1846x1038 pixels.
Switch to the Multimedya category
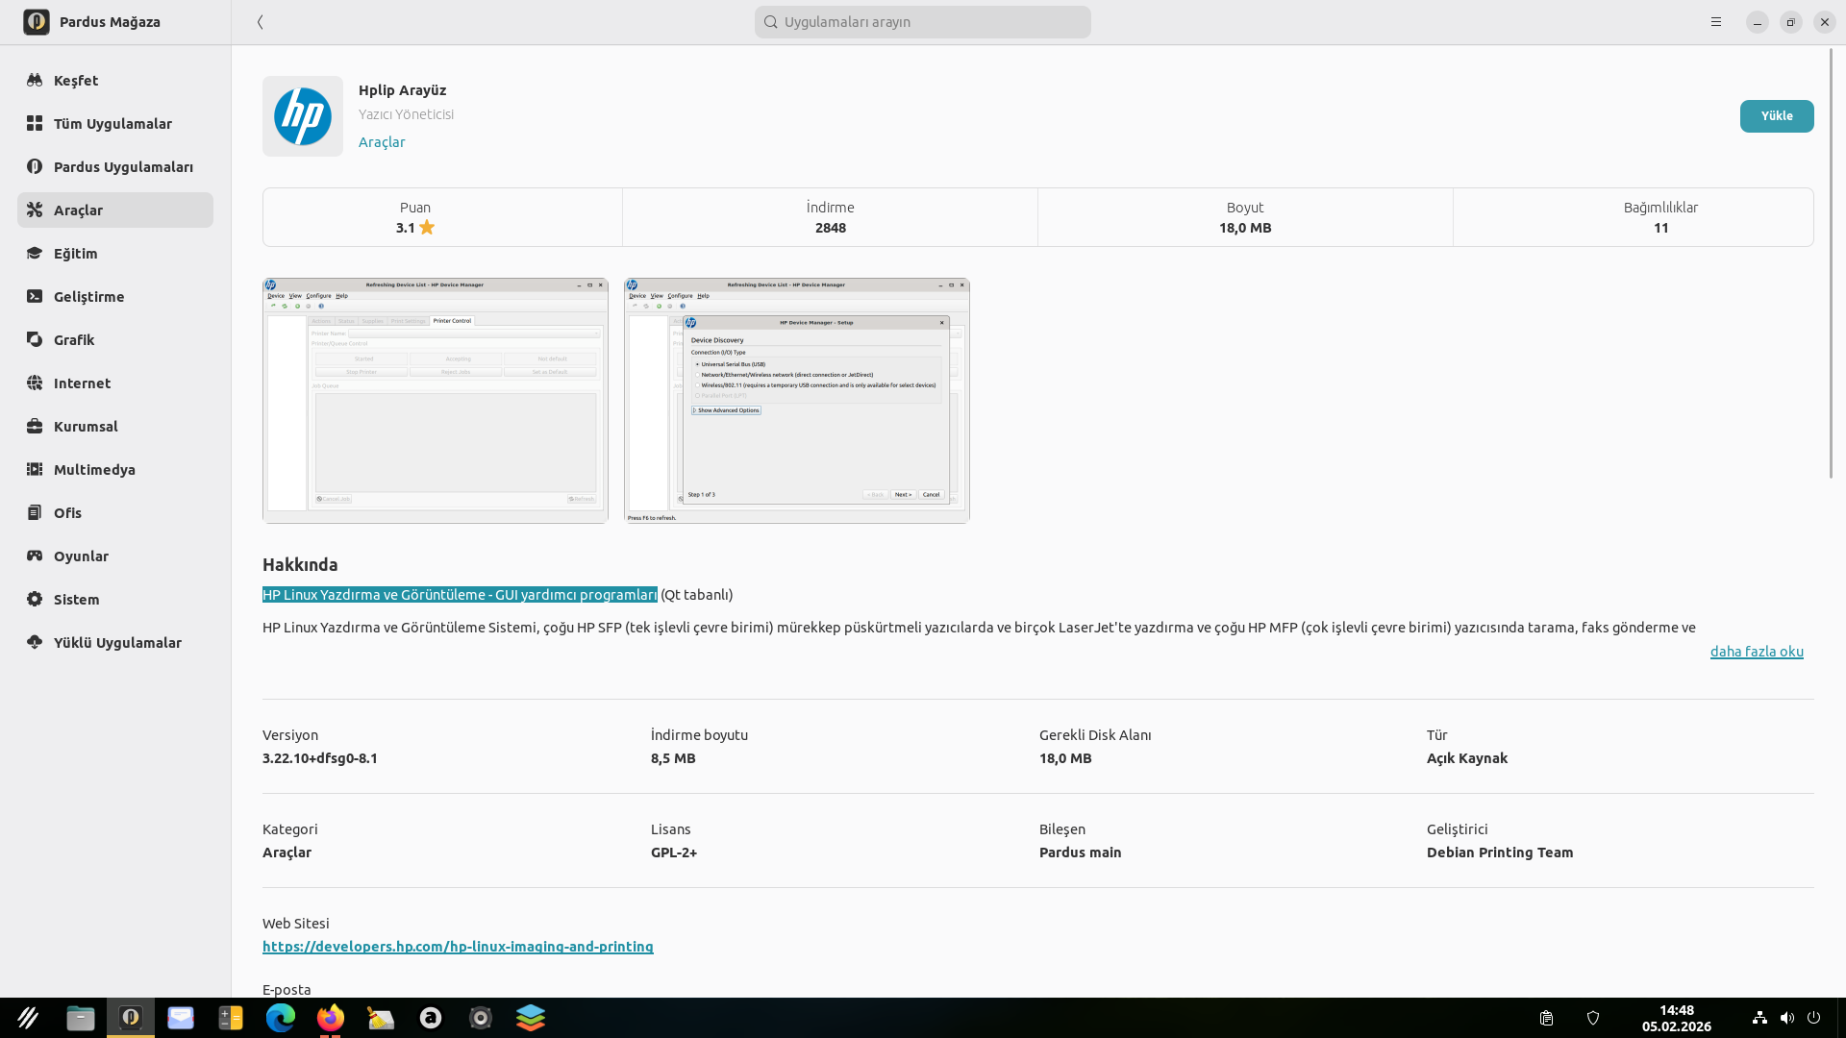[94, 470]
